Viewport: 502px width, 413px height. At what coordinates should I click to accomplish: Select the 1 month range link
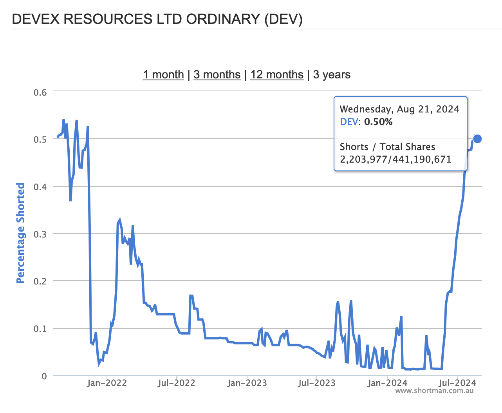(x=163, y=74)
